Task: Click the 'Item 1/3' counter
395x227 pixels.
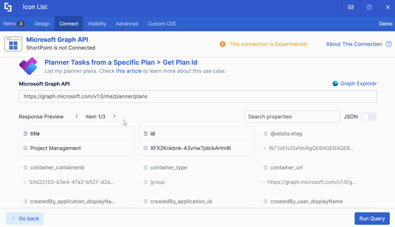Action: [x=96, y=117]
